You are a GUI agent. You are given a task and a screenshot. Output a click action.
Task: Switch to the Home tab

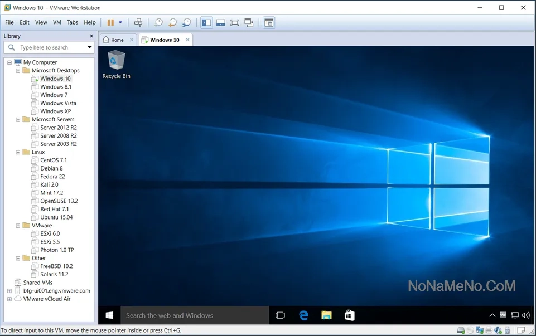(114, 40)
